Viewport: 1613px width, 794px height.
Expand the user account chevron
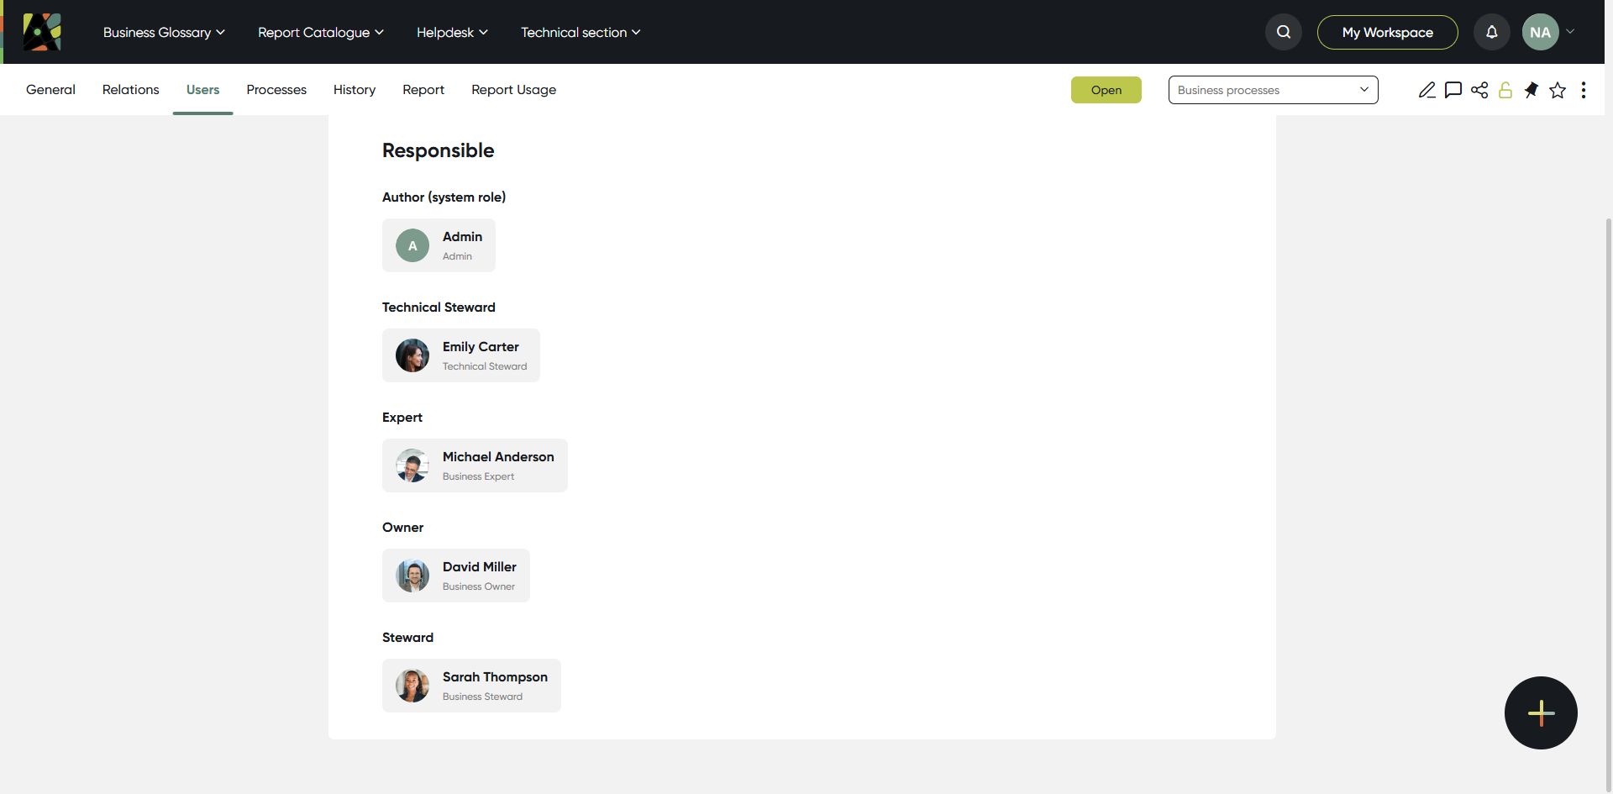(1570, 32)
